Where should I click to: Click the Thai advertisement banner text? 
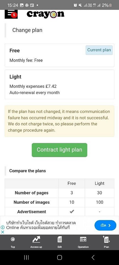(x=41, y=225)
